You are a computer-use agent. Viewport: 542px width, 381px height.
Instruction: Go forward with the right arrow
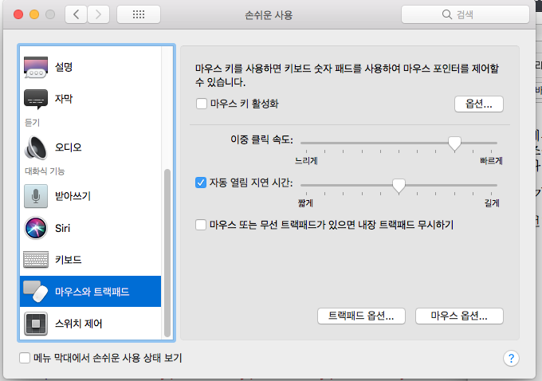click(99, 14)
